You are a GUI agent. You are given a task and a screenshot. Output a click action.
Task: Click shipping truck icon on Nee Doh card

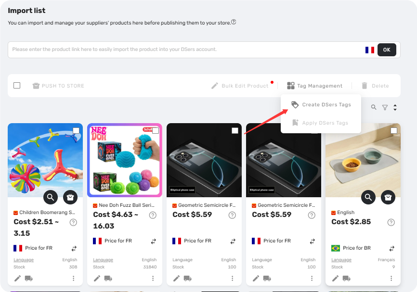[x=108, y=278]
